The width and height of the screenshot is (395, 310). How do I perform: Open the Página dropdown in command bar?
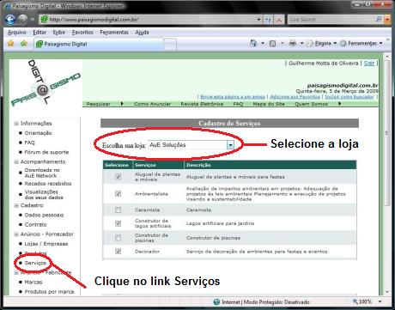[322, 43]
